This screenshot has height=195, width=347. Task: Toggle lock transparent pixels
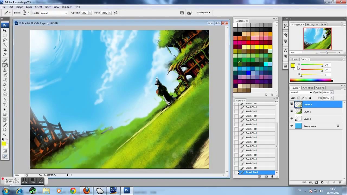coord(299,98)
